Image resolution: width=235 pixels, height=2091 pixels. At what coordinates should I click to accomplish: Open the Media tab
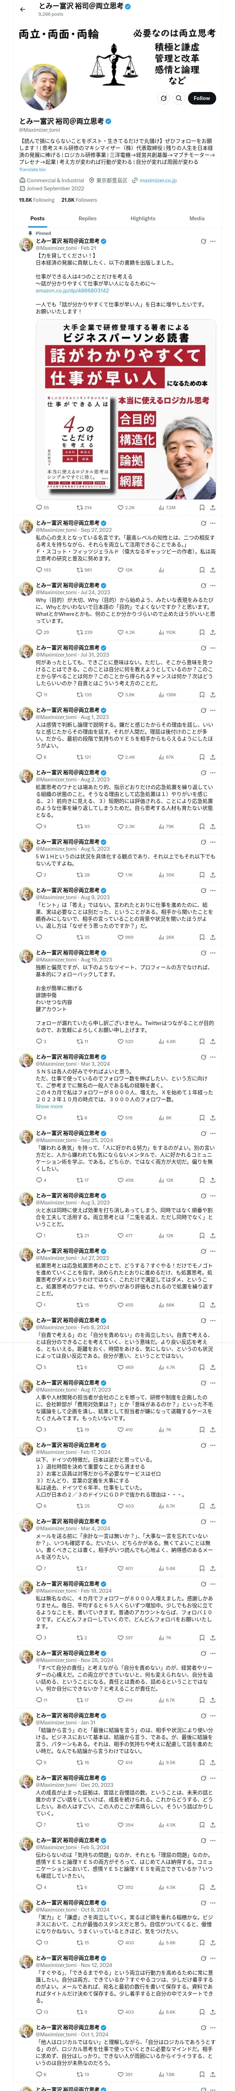[x=197, y=219]
